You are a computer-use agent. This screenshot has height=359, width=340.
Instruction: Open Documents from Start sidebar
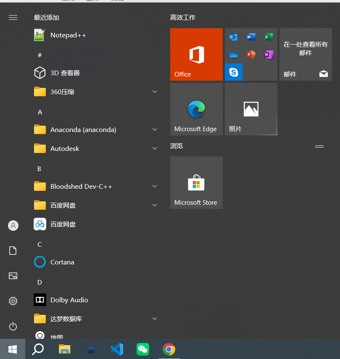pyautogui.click(x=13, y=251)
